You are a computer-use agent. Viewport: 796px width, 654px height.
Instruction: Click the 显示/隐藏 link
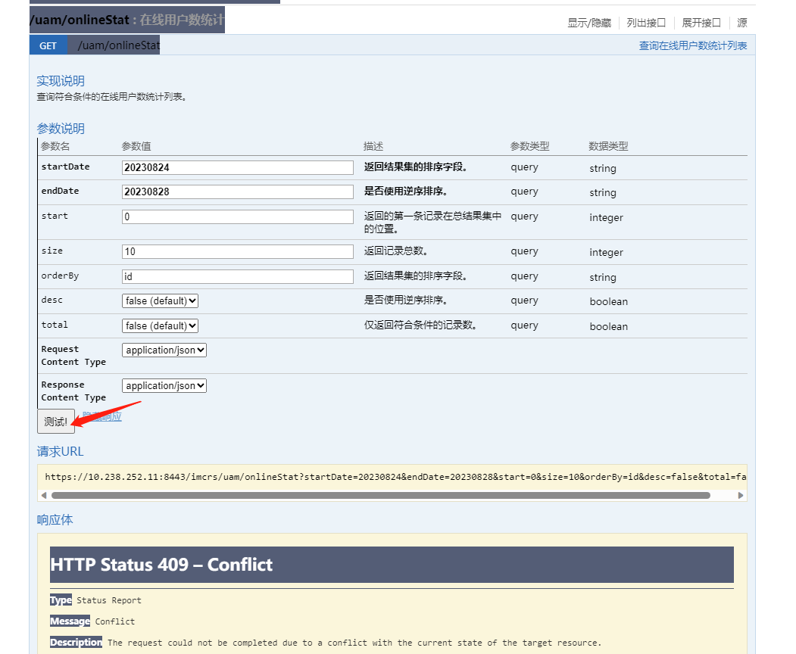tap(589, 23)
